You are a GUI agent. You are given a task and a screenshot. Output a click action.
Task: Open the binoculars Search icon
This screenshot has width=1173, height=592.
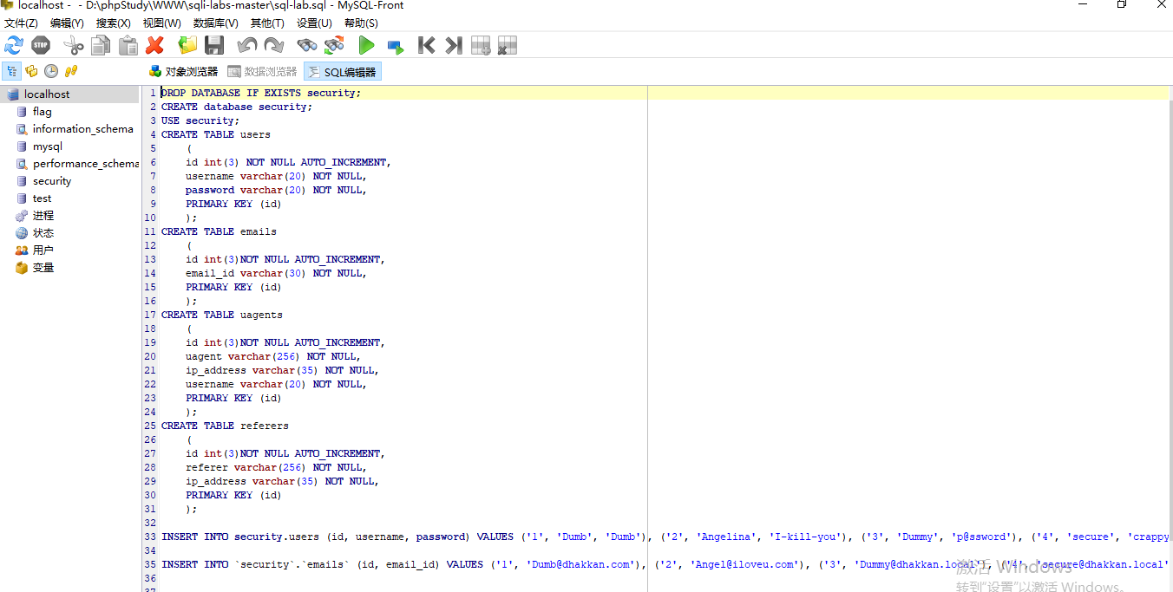click(x=306, y=46)
